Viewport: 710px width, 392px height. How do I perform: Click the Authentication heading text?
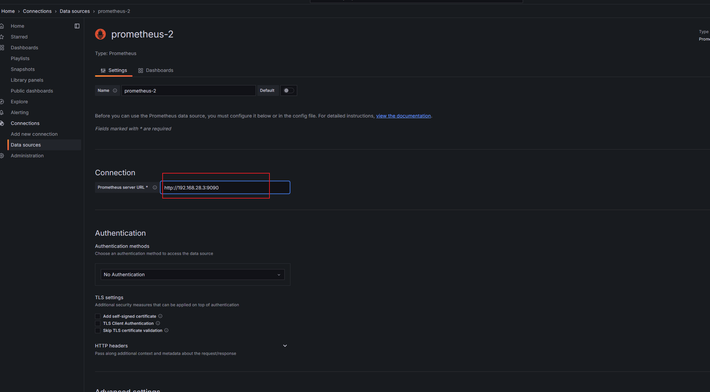pyautogui.click(x=120, y=233)
